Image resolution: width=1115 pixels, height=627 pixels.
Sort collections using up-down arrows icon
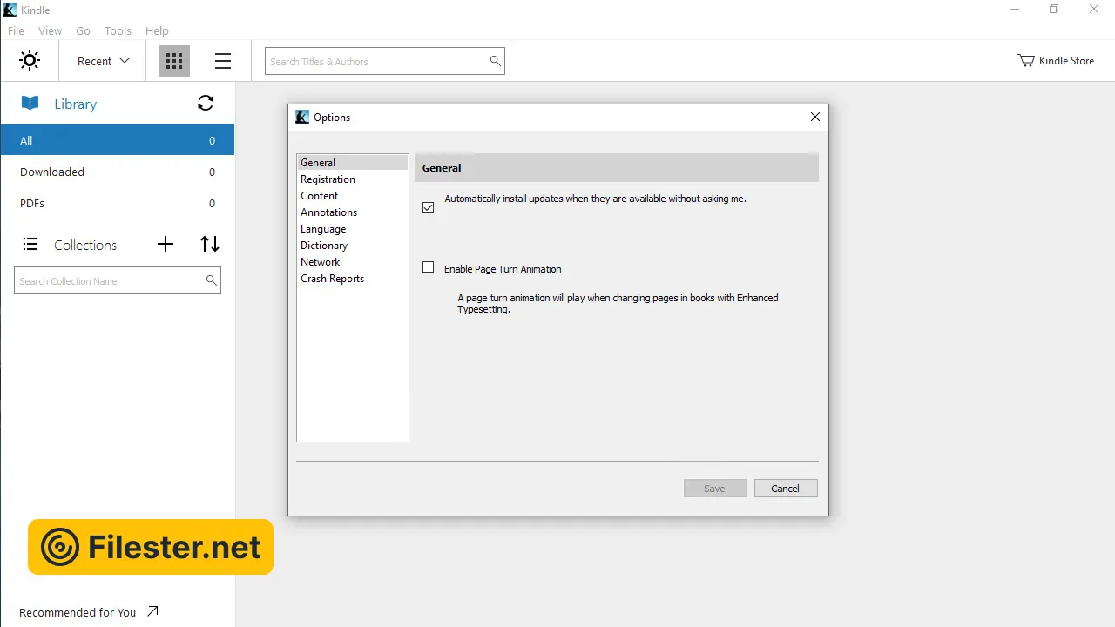[x=210, y=245]
